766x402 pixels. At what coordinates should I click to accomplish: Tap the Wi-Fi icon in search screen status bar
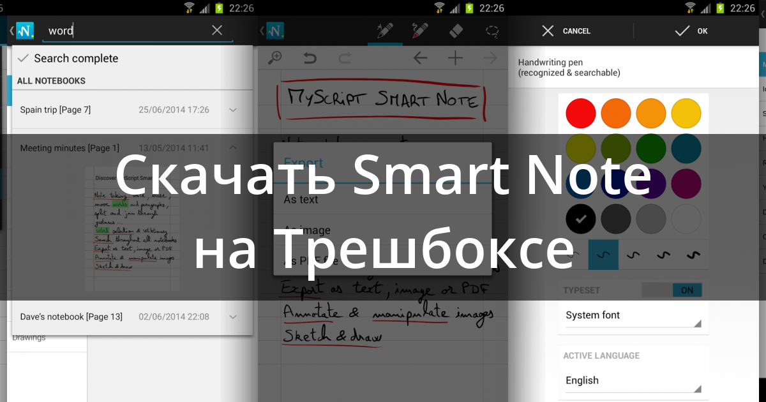(x=190, y=8)
